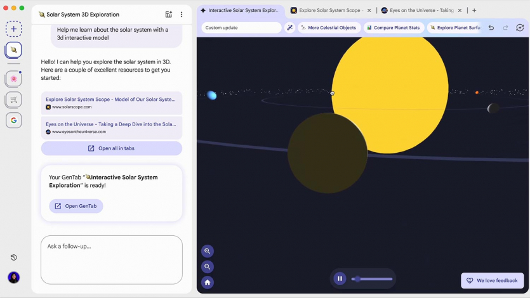This screenshot has width=530, height=298.
Task: Open the flower task in the sidebar
Action: point(13,79)
